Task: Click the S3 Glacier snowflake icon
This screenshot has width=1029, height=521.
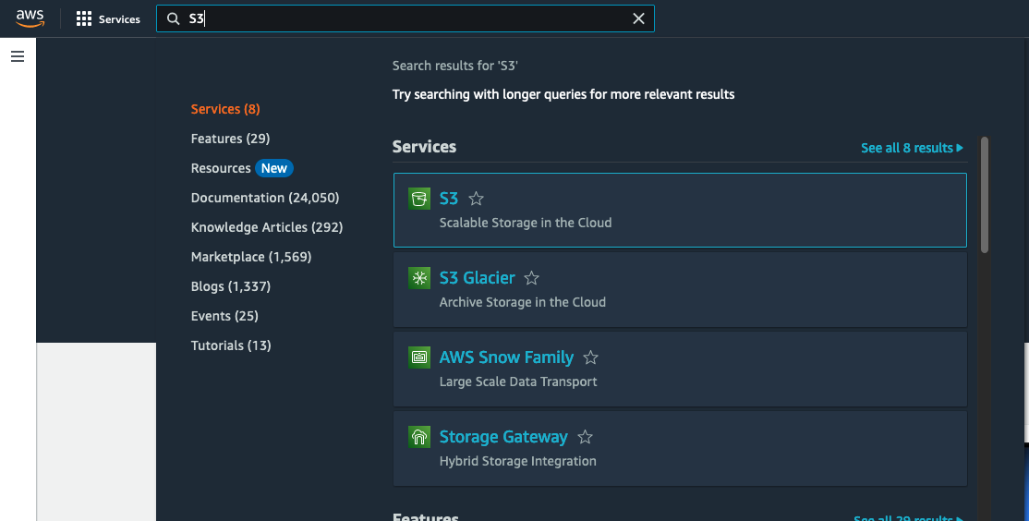Action: click(x=419, y=278)
